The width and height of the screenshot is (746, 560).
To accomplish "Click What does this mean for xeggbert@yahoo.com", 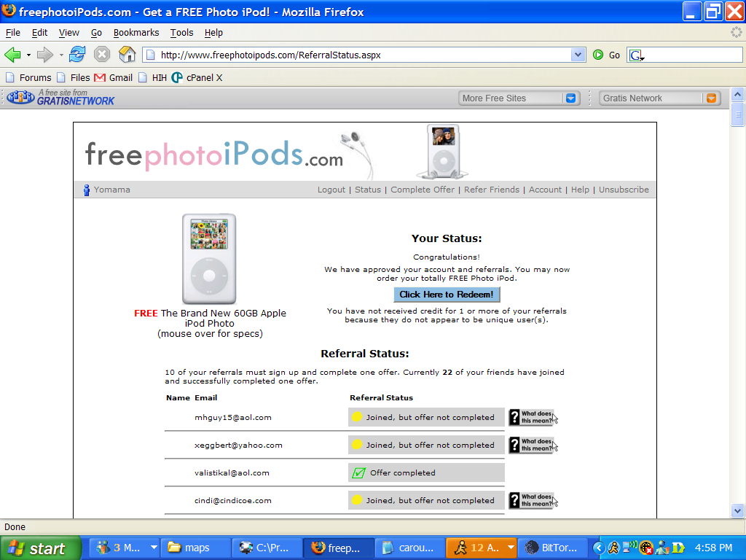I will point(532,445).
